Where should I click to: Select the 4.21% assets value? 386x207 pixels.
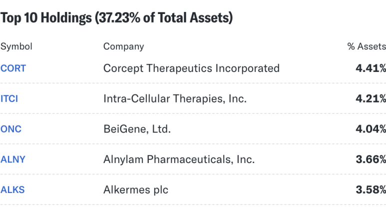click(x=371, y=98)
